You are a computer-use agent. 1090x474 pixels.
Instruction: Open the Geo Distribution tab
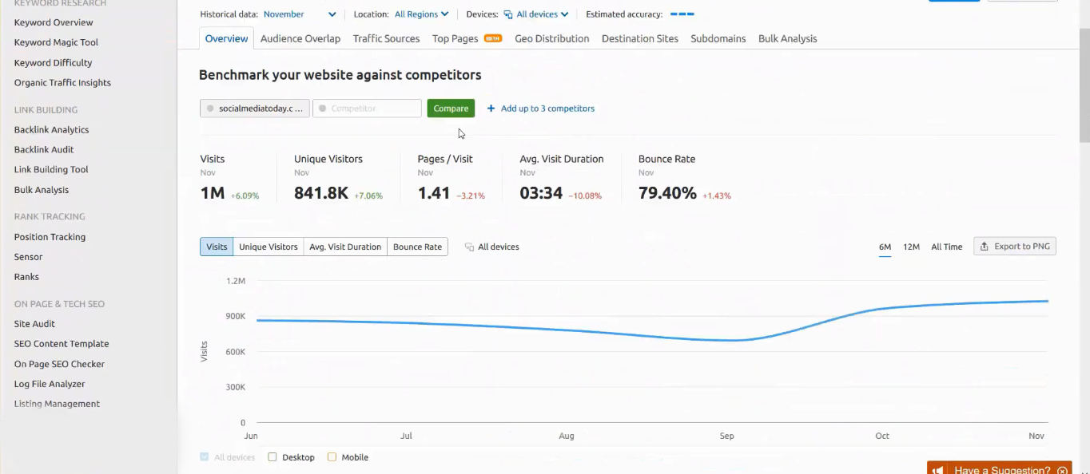point(551,38)
